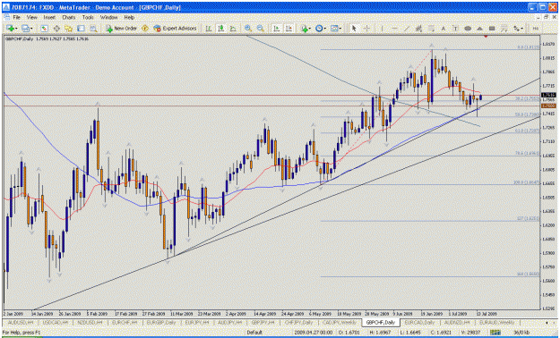Viewport: 560px width, 338px height.
Task: Toggle the Data Window crosshair icon
Action: 56,29
